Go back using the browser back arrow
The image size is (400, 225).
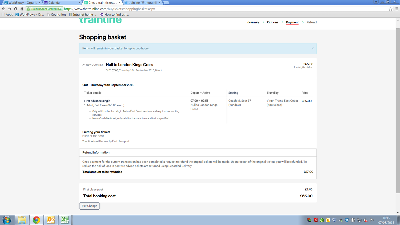tap(4, 9)
